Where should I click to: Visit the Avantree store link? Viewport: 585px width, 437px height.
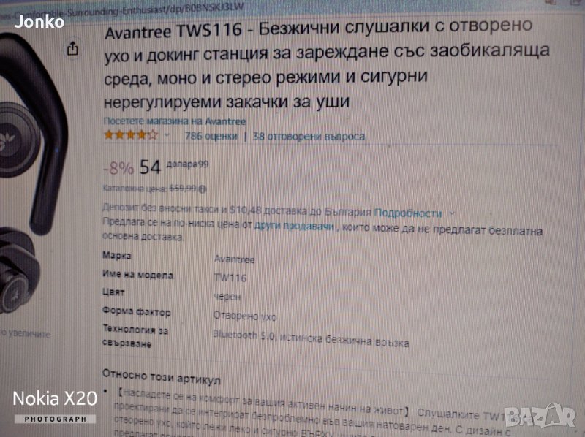tap(175, 121)
